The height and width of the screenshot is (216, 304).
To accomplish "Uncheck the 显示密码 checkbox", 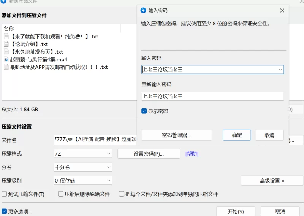I will click(x=144, y=111).
